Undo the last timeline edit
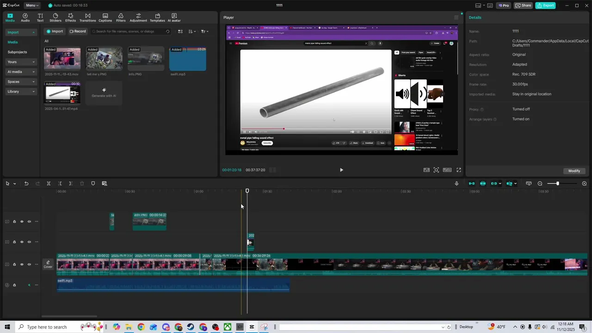Screen dimensions: 592x333 tap(26, 184)
